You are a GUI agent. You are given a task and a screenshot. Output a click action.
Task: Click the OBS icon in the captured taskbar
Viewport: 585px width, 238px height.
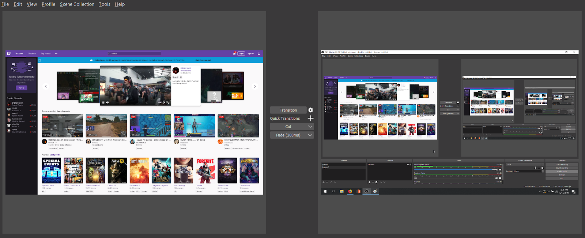pyautogui.click(x=367, y=191)
